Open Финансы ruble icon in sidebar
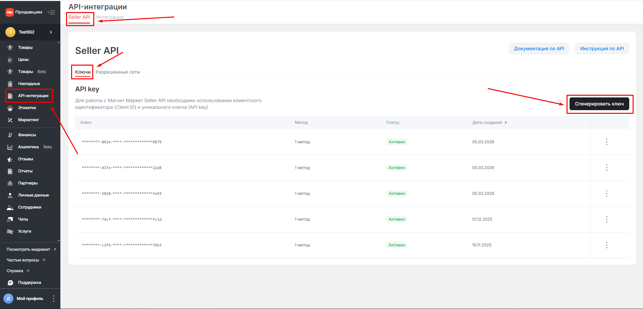Image resolution: width=643 pixels, height=309 pixels. 10,135
